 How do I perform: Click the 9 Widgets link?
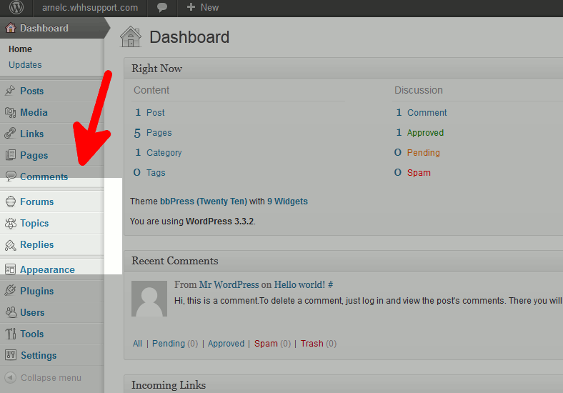tap(287, 202)
